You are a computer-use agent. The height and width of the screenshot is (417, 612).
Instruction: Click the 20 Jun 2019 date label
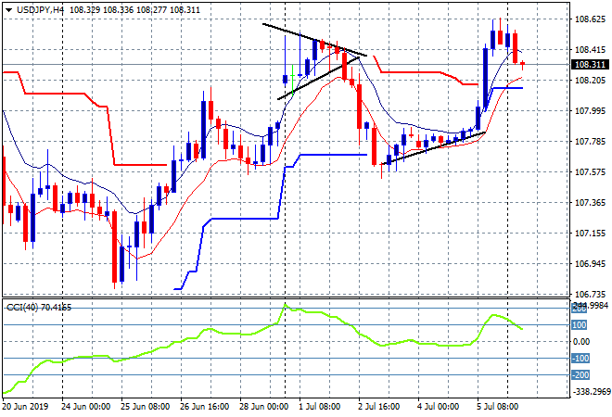pos(25,407)
